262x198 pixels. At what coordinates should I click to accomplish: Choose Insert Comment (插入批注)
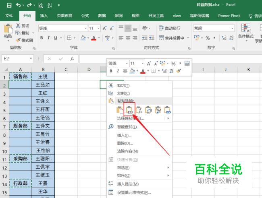click(x=139, y=184)
